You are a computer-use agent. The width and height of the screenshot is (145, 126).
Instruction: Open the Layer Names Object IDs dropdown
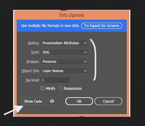(64, 71)
